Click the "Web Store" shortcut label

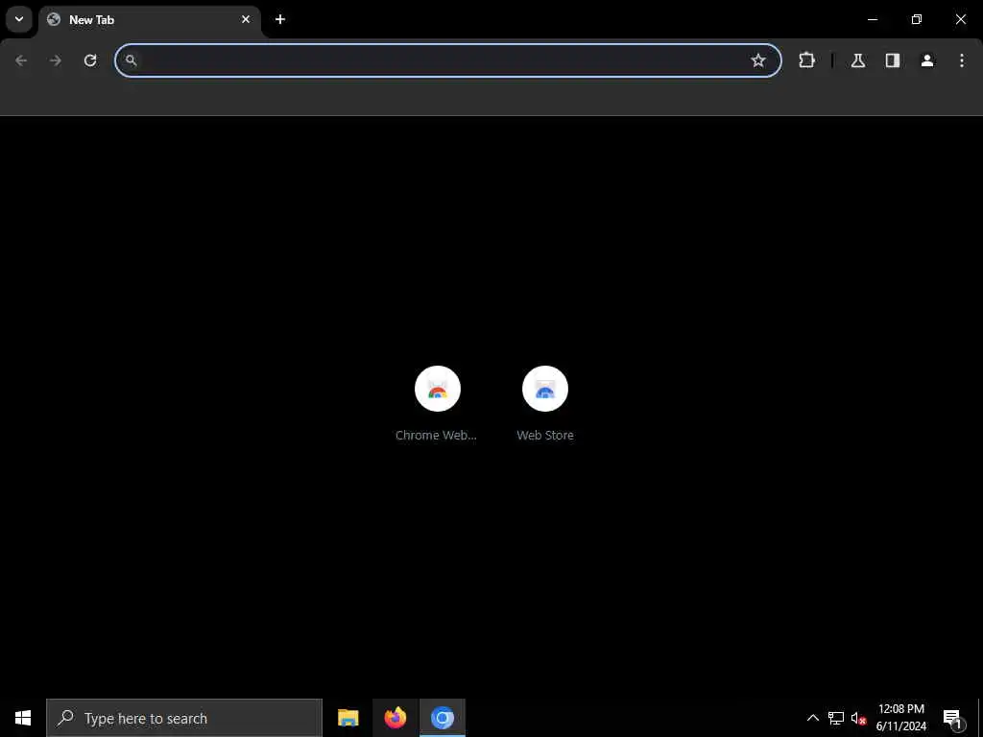click(x=545, y=435)
